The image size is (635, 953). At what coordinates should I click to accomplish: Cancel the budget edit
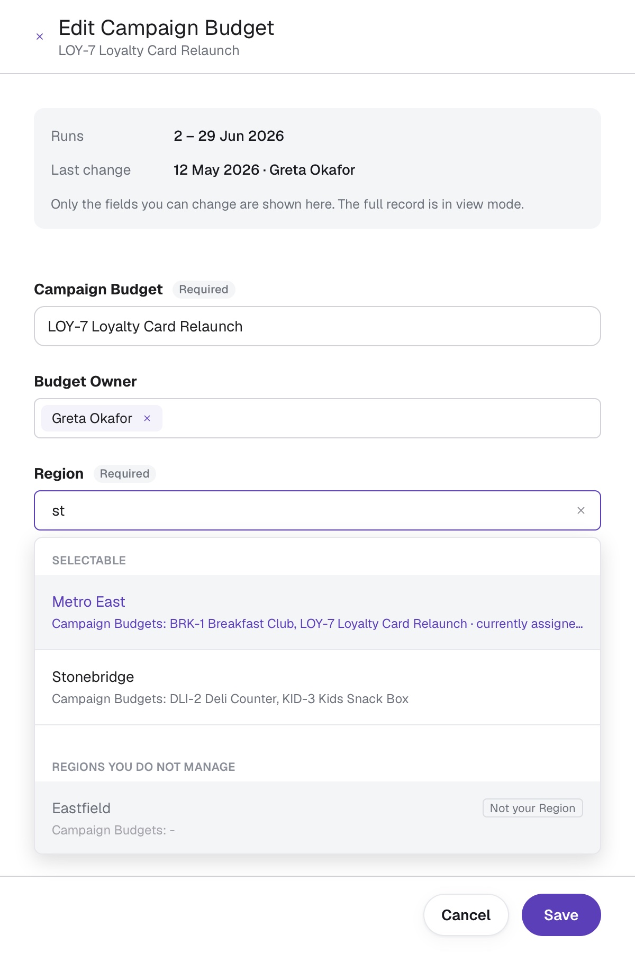(466, 915)
